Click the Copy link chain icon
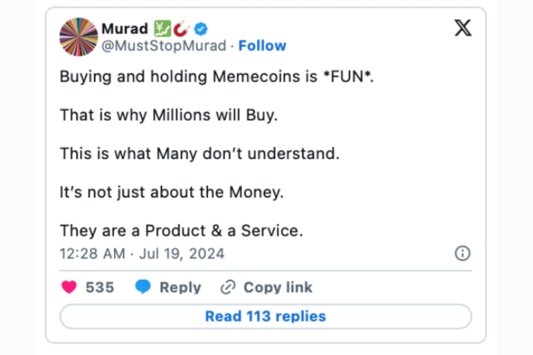Screen dimensions: 533x355 pyautogui.click(x=228, y=287)
